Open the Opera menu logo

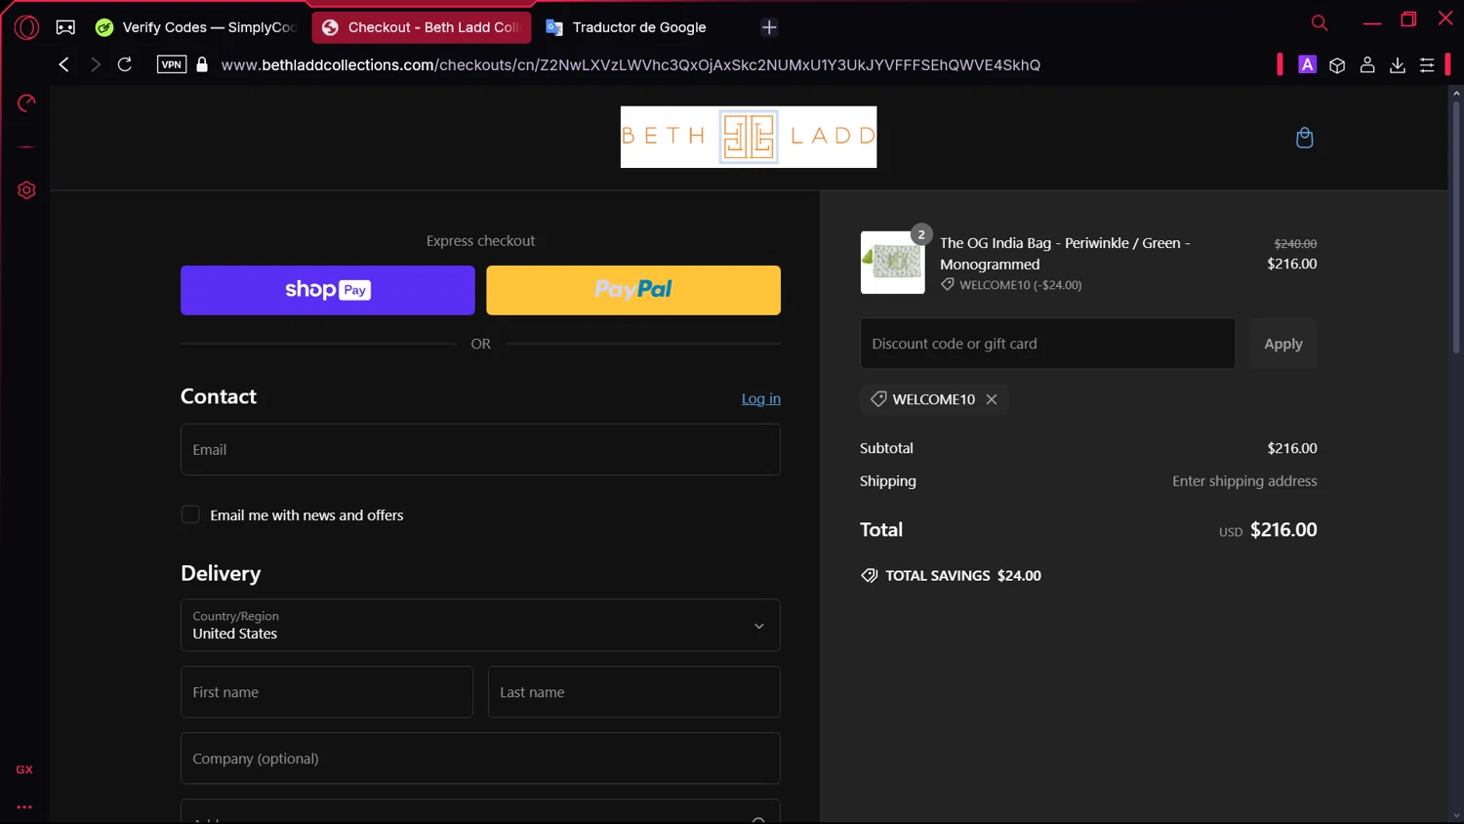click(x=26, y=27)
